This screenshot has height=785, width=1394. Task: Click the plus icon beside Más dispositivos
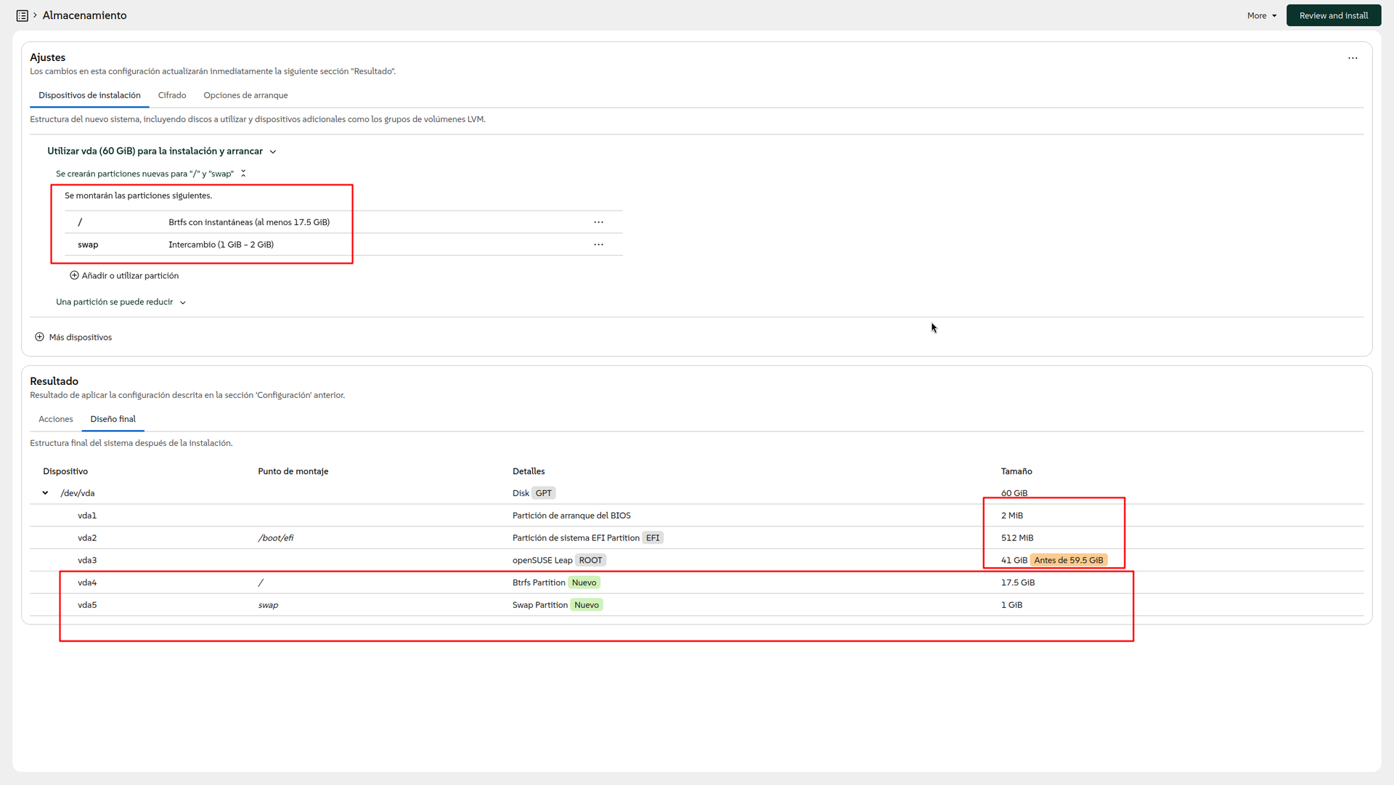pos(40,337)
